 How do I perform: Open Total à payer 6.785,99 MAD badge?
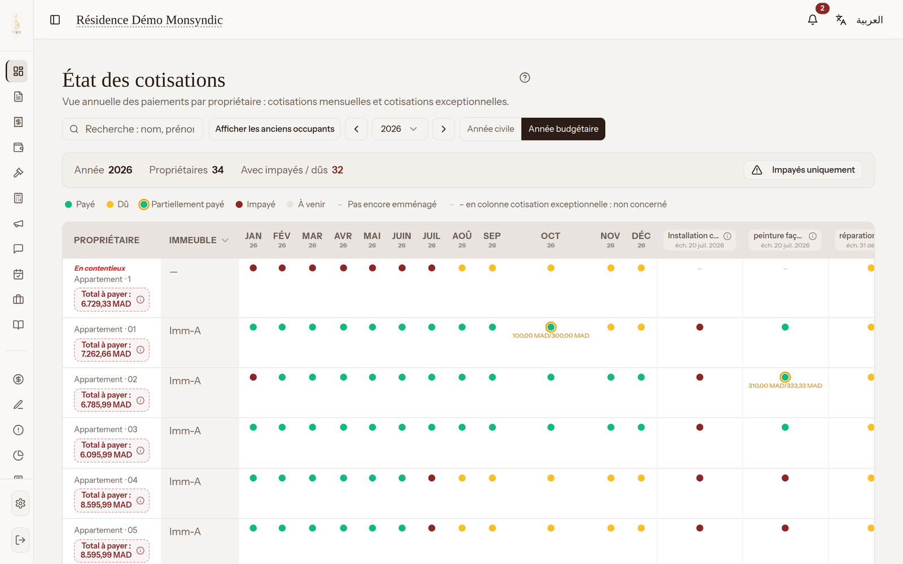click(112, 400)
